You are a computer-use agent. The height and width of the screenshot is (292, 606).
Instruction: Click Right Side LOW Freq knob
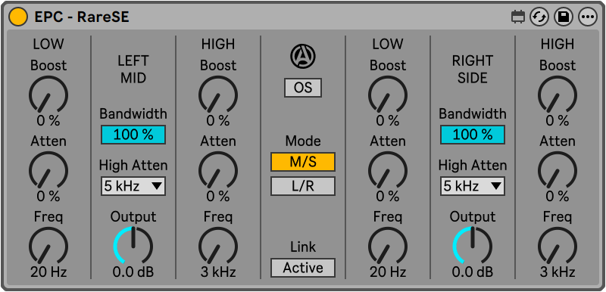[x=388, y=246]
